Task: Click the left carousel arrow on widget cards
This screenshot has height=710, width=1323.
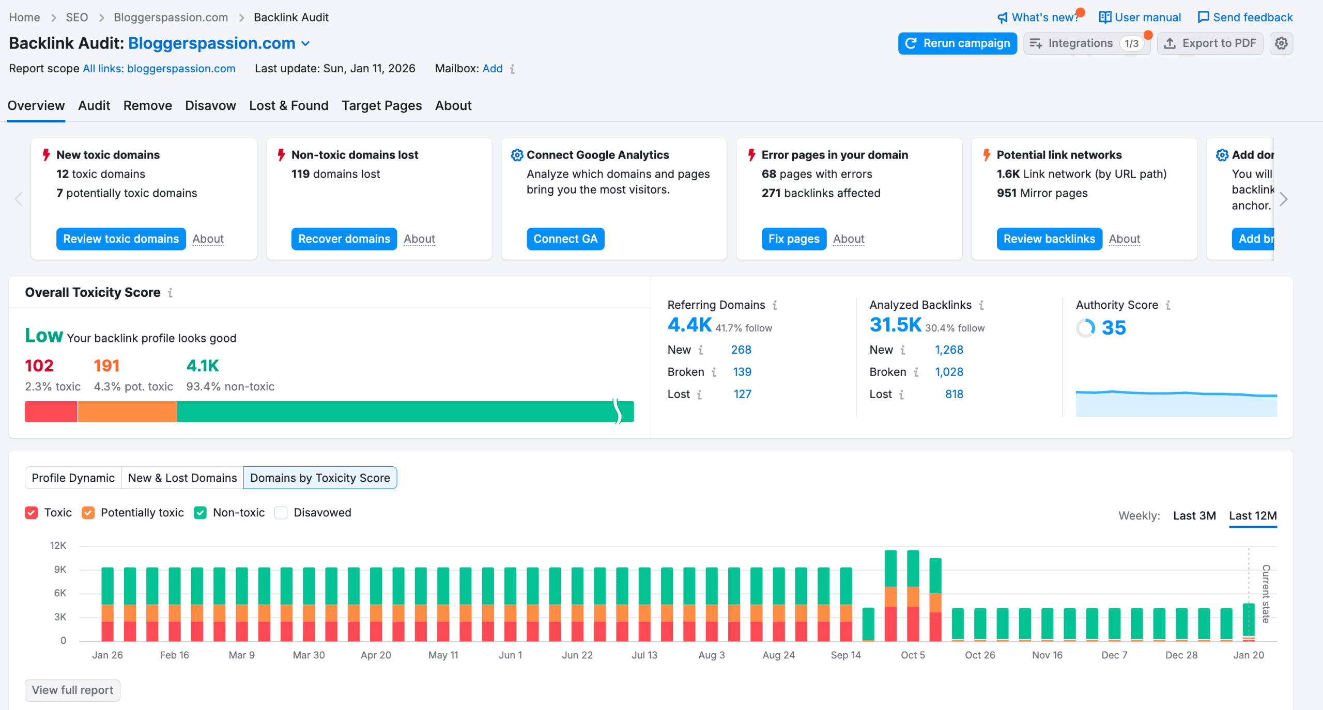Action: coord(19,199)
